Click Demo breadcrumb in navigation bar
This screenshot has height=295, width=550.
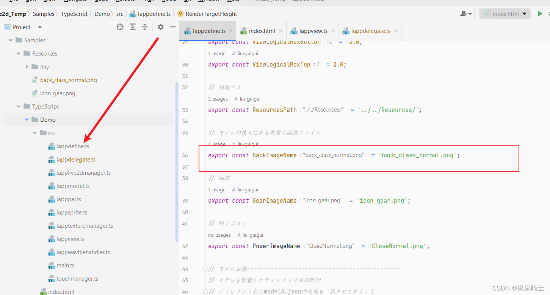tap(102, 14)
